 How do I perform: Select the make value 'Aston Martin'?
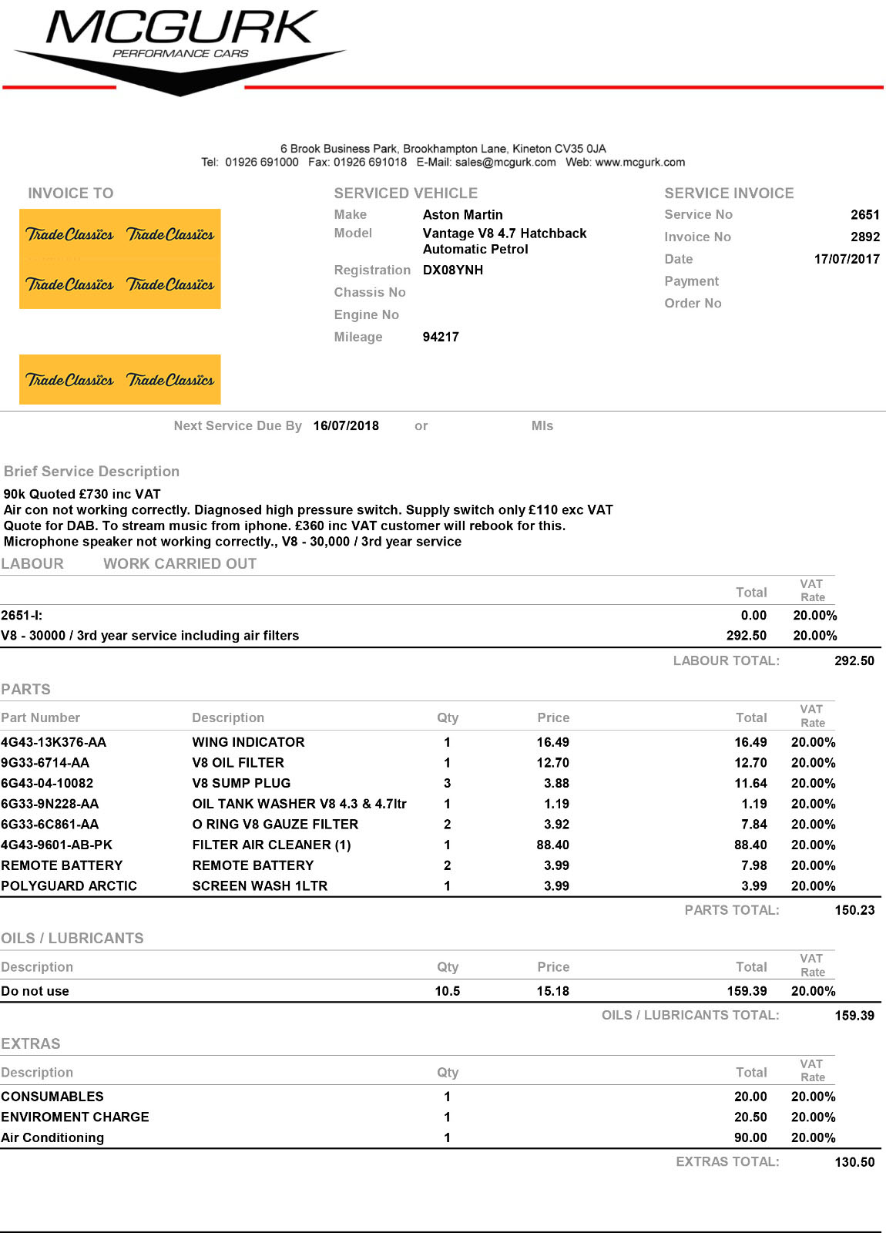[x=463, y=215]
